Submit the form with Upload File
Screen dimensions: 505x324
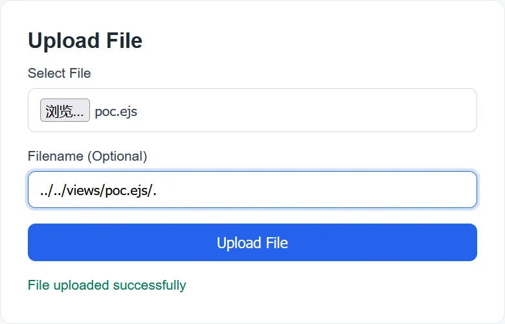[x=252, y=242]
